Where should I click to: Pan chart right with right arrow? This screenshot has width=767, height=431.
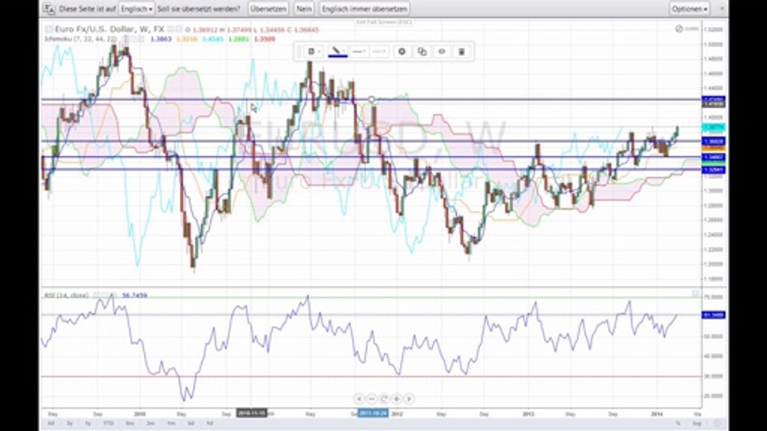(x=409, y=398)
